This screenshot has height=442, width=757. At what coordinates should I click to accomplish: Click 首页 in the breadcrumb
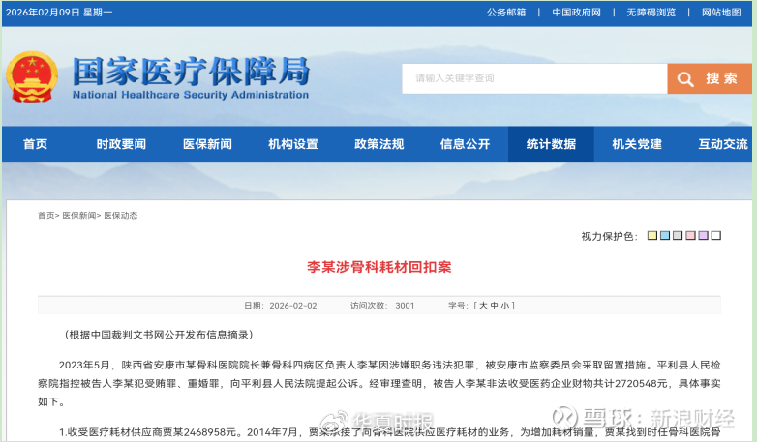[x=45, y=216]
